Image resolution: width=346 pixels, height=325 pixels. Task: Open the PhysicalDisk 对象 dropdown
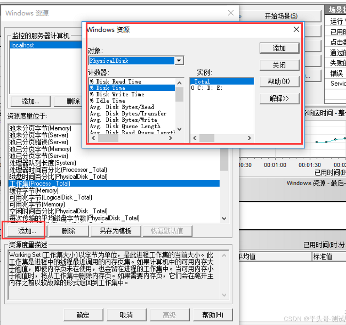click(x=179, y=61)
